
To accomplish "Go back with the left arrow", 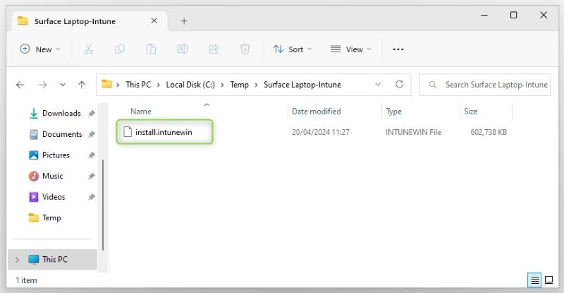I will click(x=20, y=85).
